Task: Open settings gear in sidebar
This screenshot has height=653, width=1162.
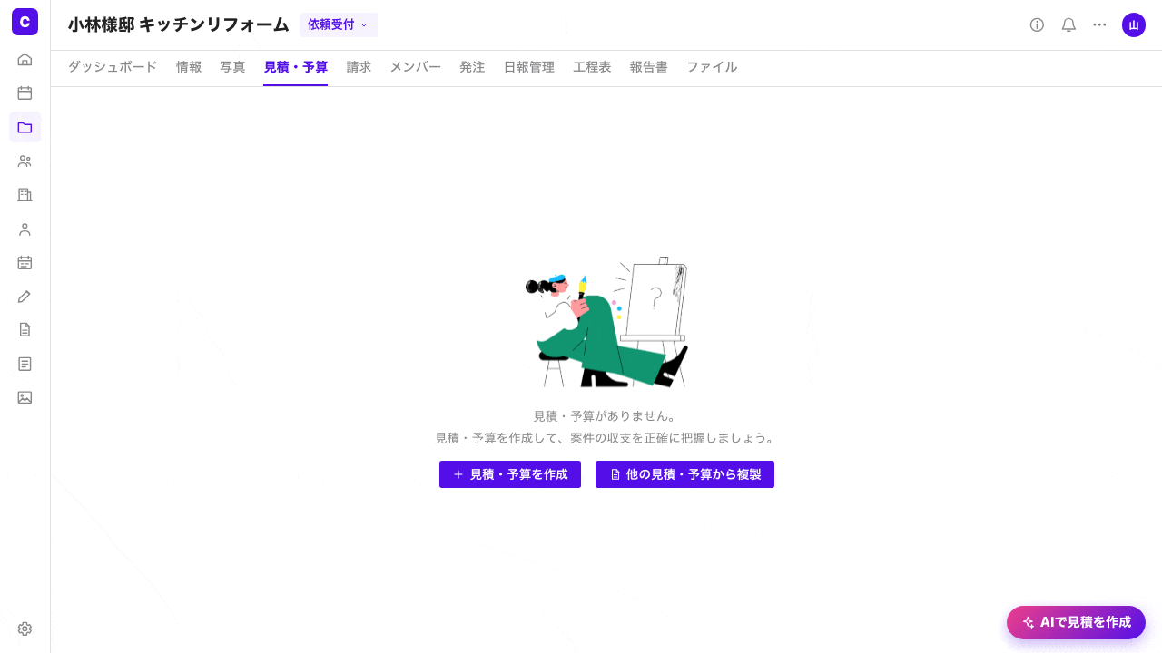Action: click(25, 629)
